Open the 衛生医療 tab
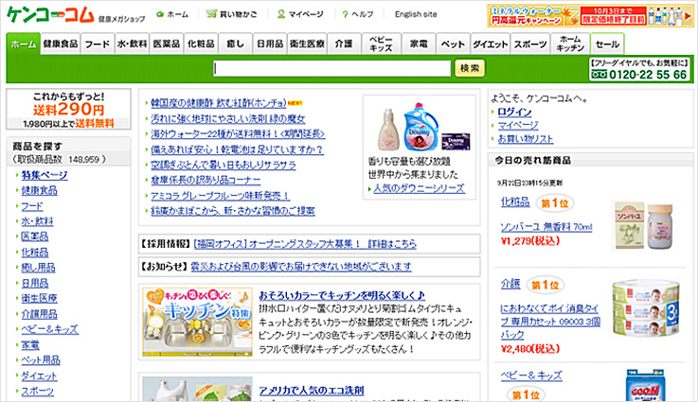Image resolution: width=698 pixels, height=402 pixels. (307, 44)
